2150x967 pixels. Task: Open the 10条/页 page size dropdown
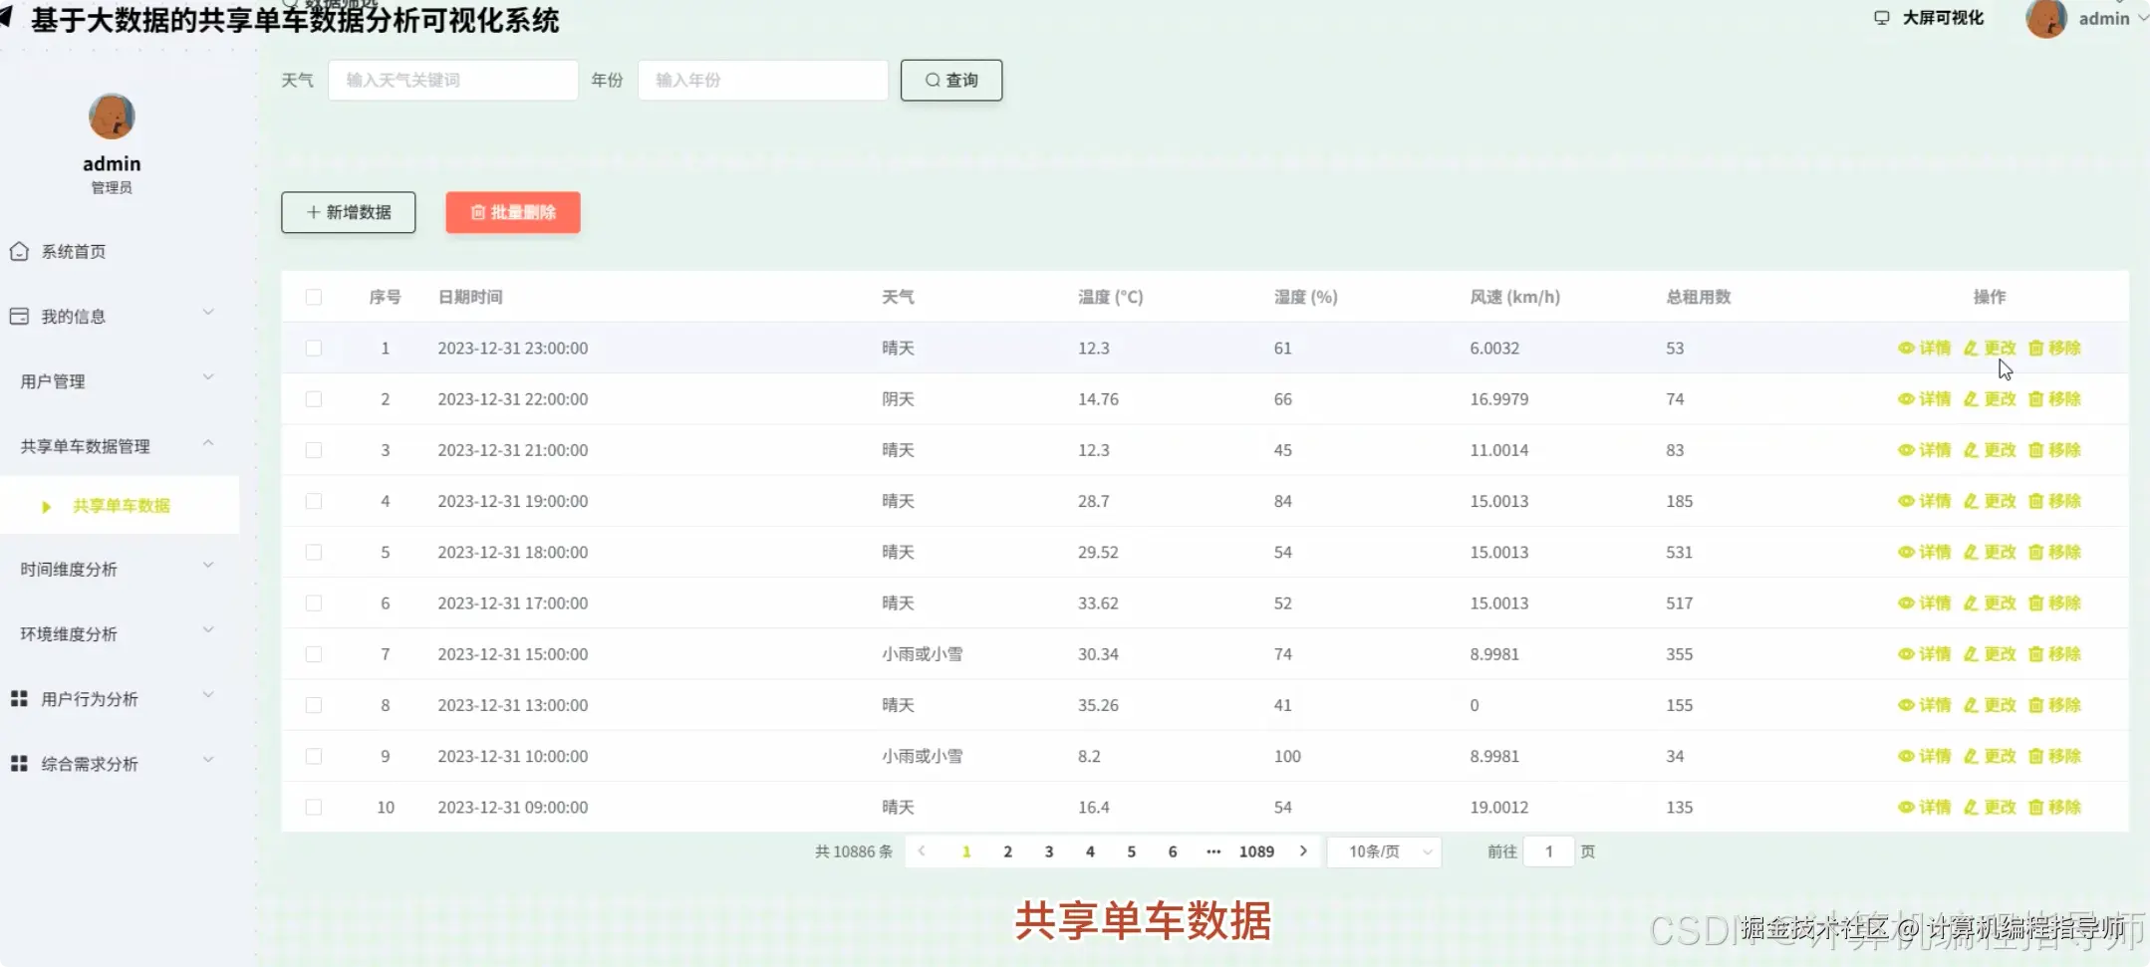point(1385,851)
